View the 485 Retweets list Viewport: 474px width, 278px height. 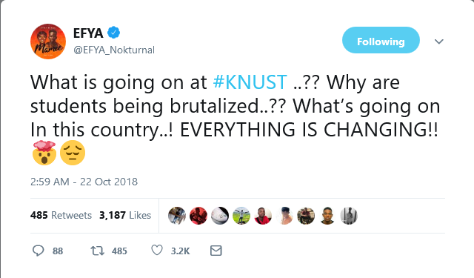(61, 215)
